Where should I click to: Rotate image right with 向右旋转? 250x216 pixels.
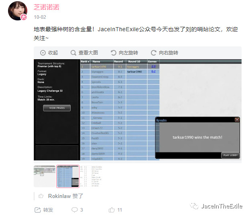164,53
